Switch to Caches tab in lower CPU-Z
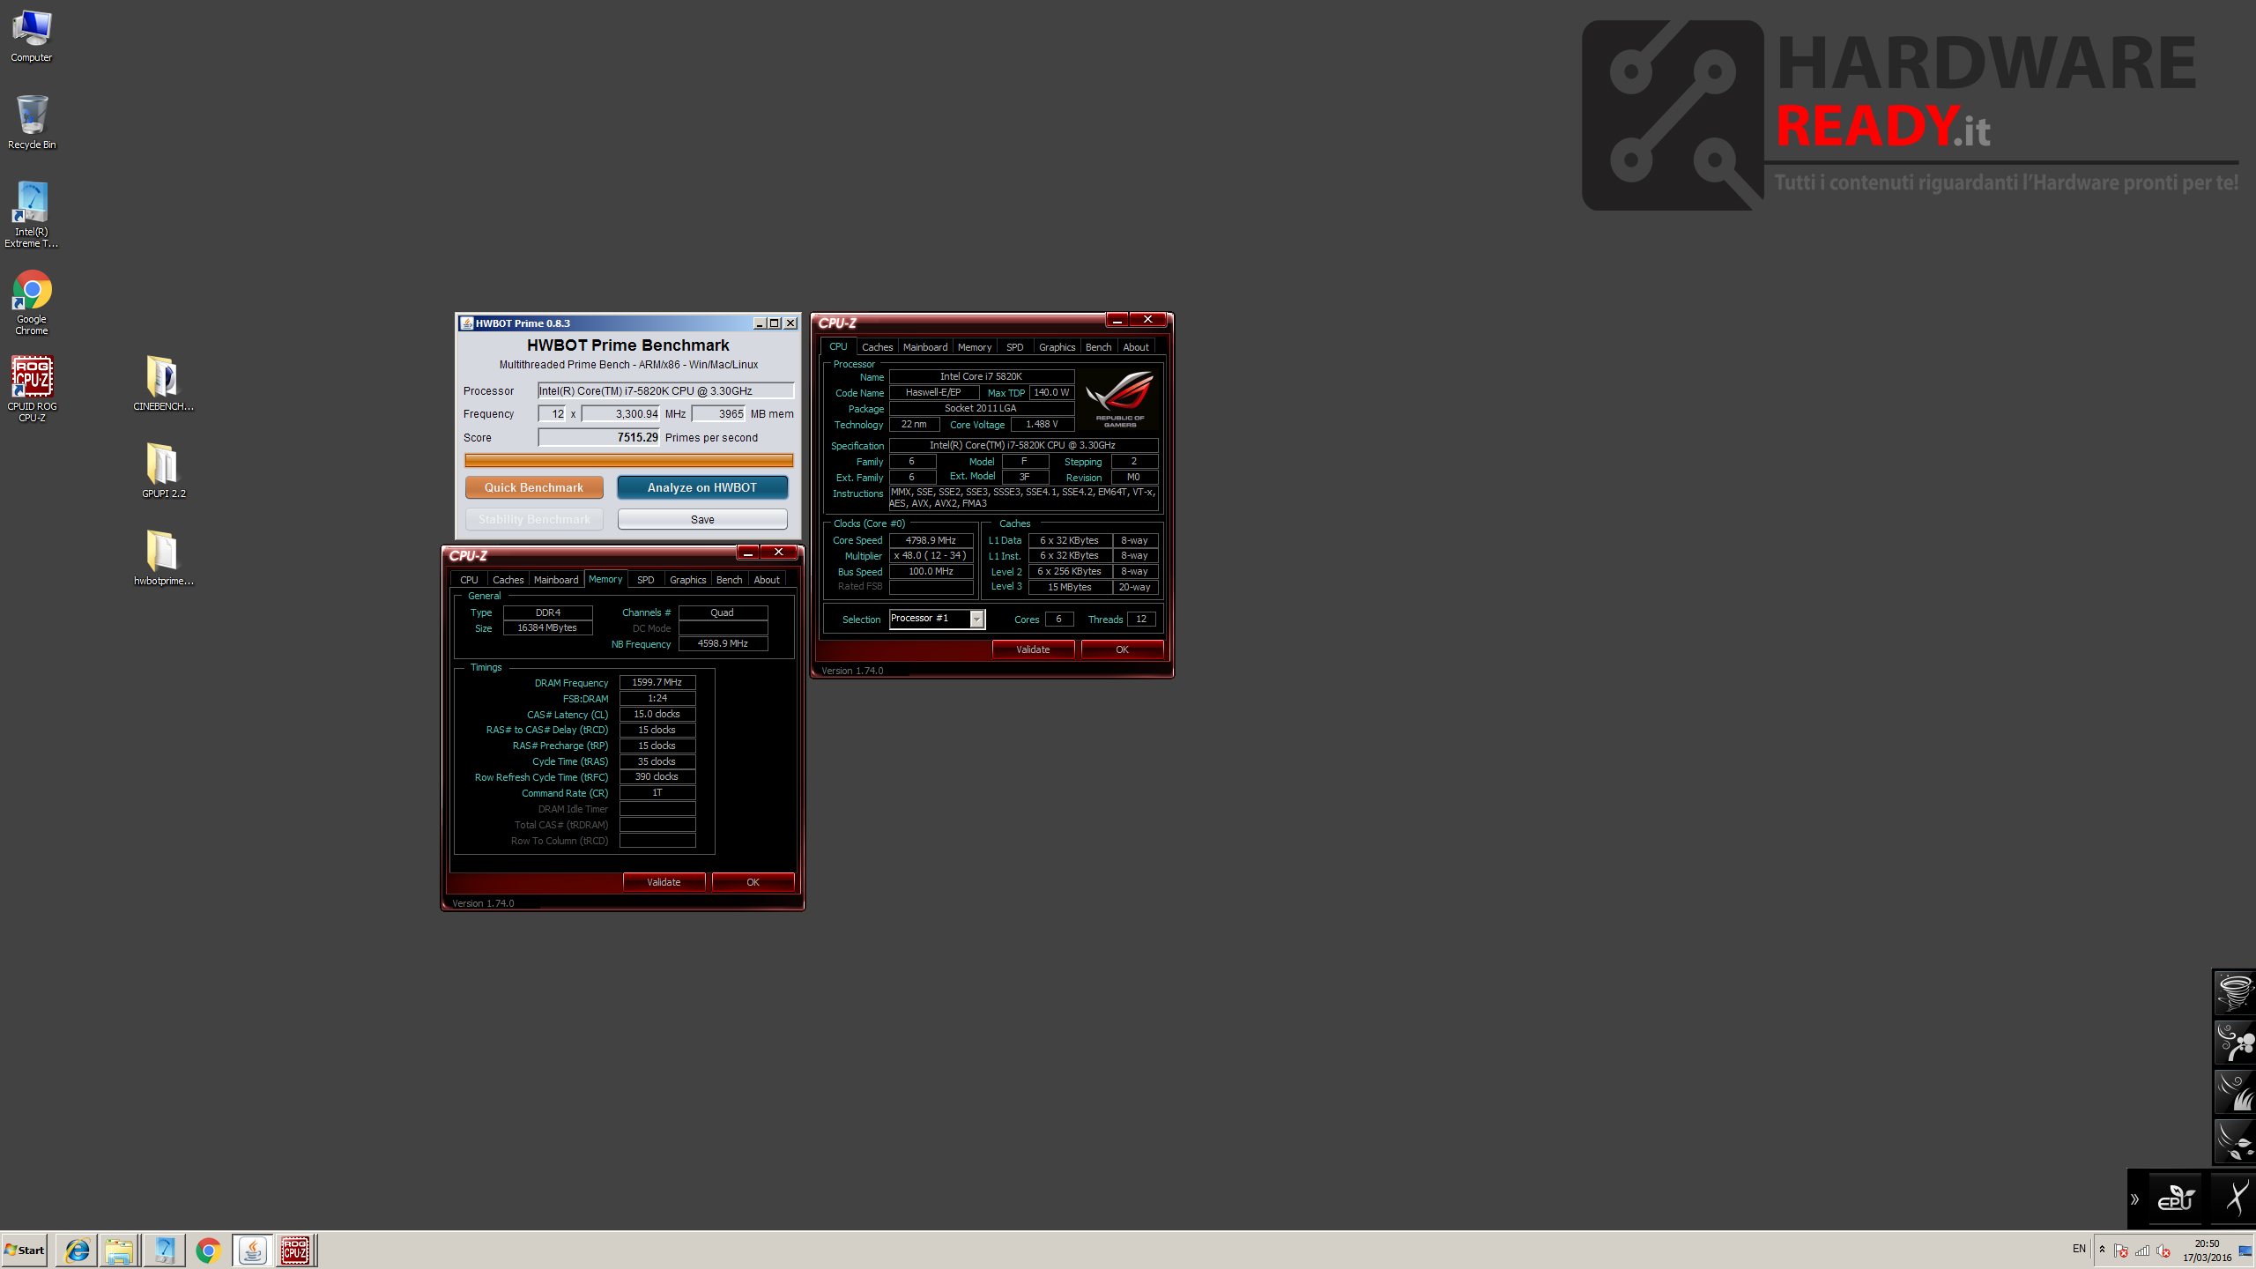This screenshot has height=1269, width=2256. click(508, 580)
